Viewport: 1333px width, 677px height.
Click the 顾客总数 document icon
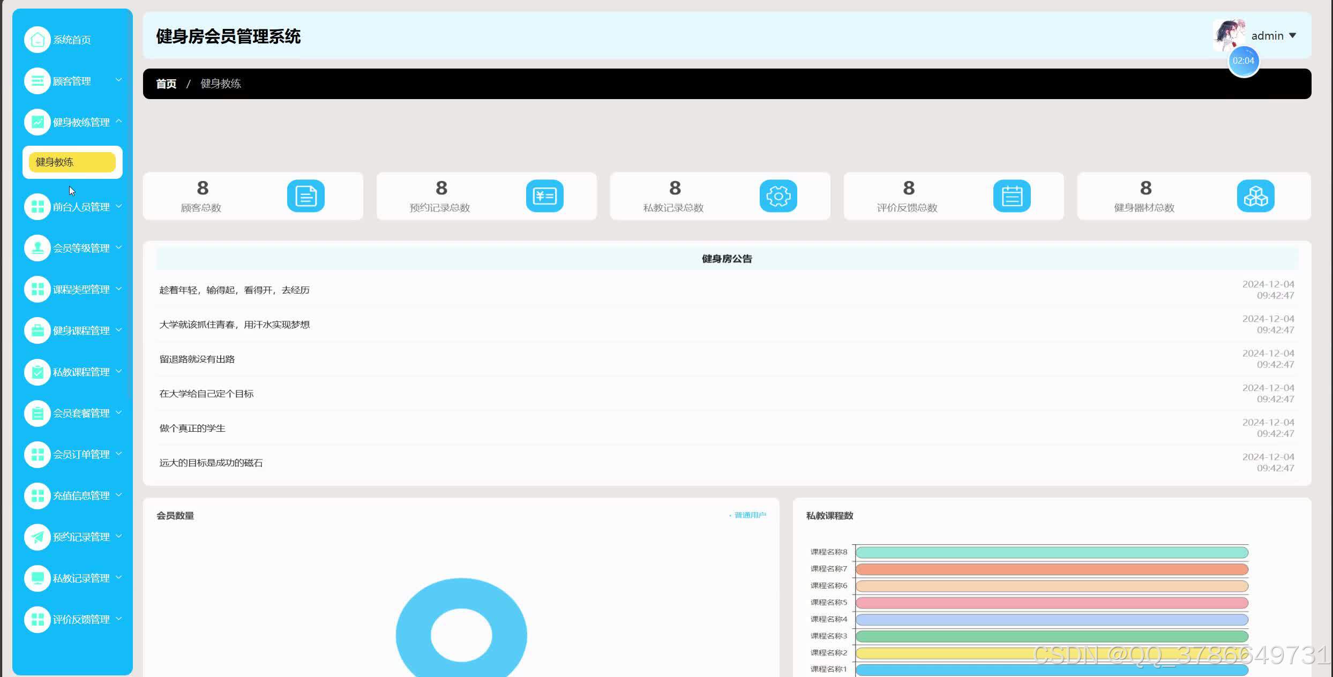[305, 196]
